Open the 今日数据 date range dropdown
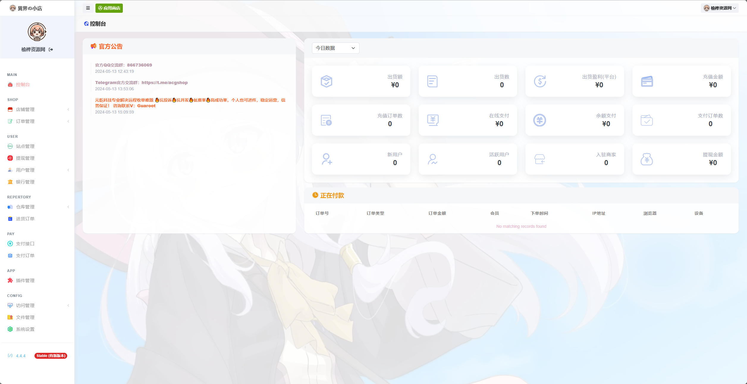This screenshot has height=384, width=747. tap(335, 48)
